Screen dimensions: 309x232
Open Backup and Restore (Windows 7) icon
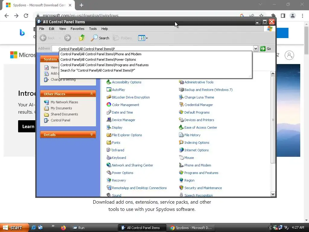click(x=181, y=89)
